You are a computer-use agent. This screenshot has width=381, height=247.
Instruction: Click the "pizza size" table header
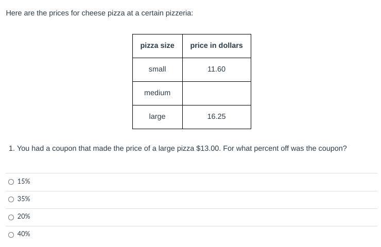(157, 46)
